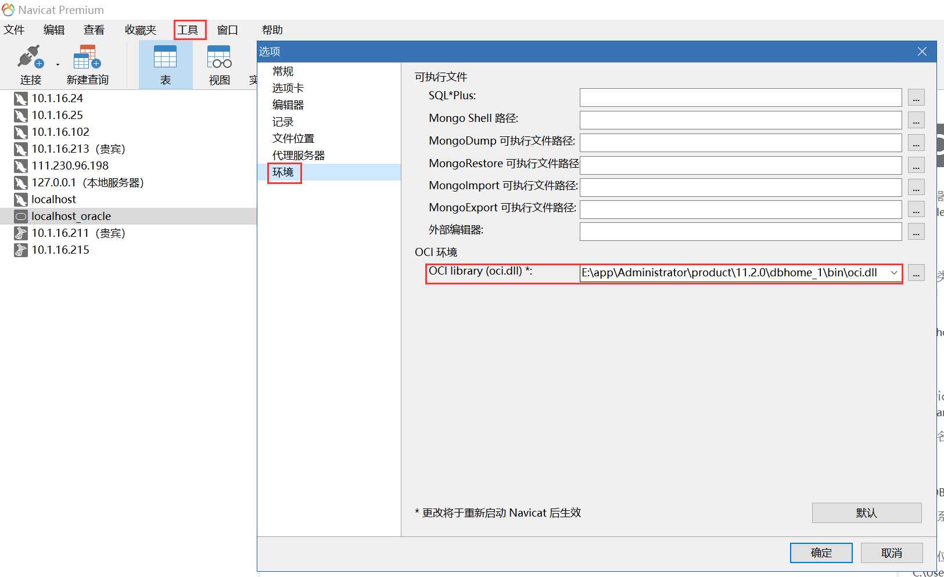
Task: Expand the OCI library (oci.dll) dropdown arrow
Action: (x=894, y=273)
